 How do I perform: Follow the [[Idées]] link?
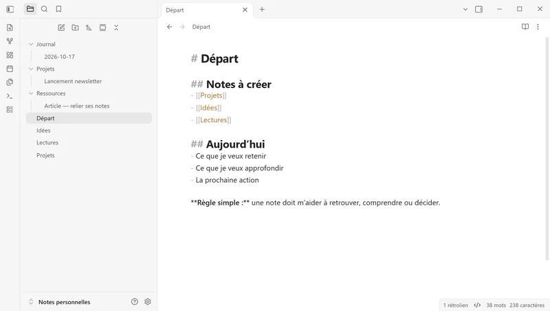click(209, 108)
